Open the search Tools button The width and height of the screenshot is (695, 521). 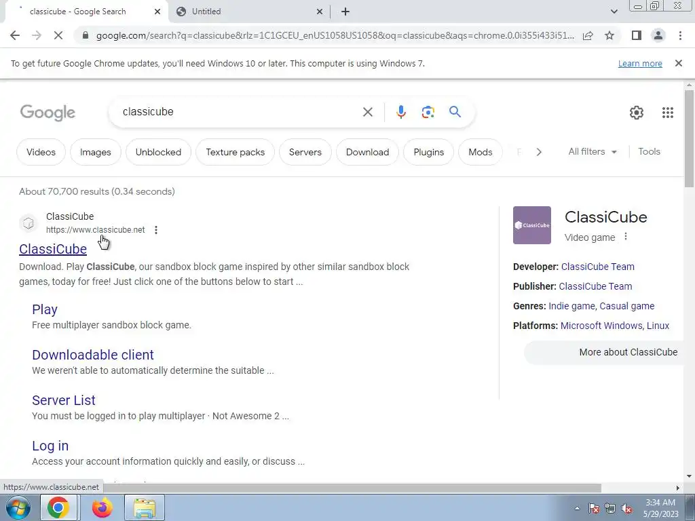(x=649, y=151)
